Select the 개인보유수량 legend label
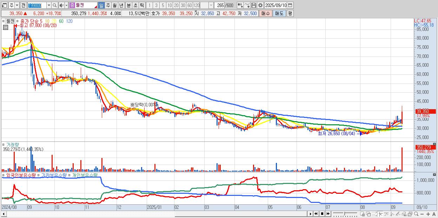The image size is (438, 218). click(x=85, y=175)
